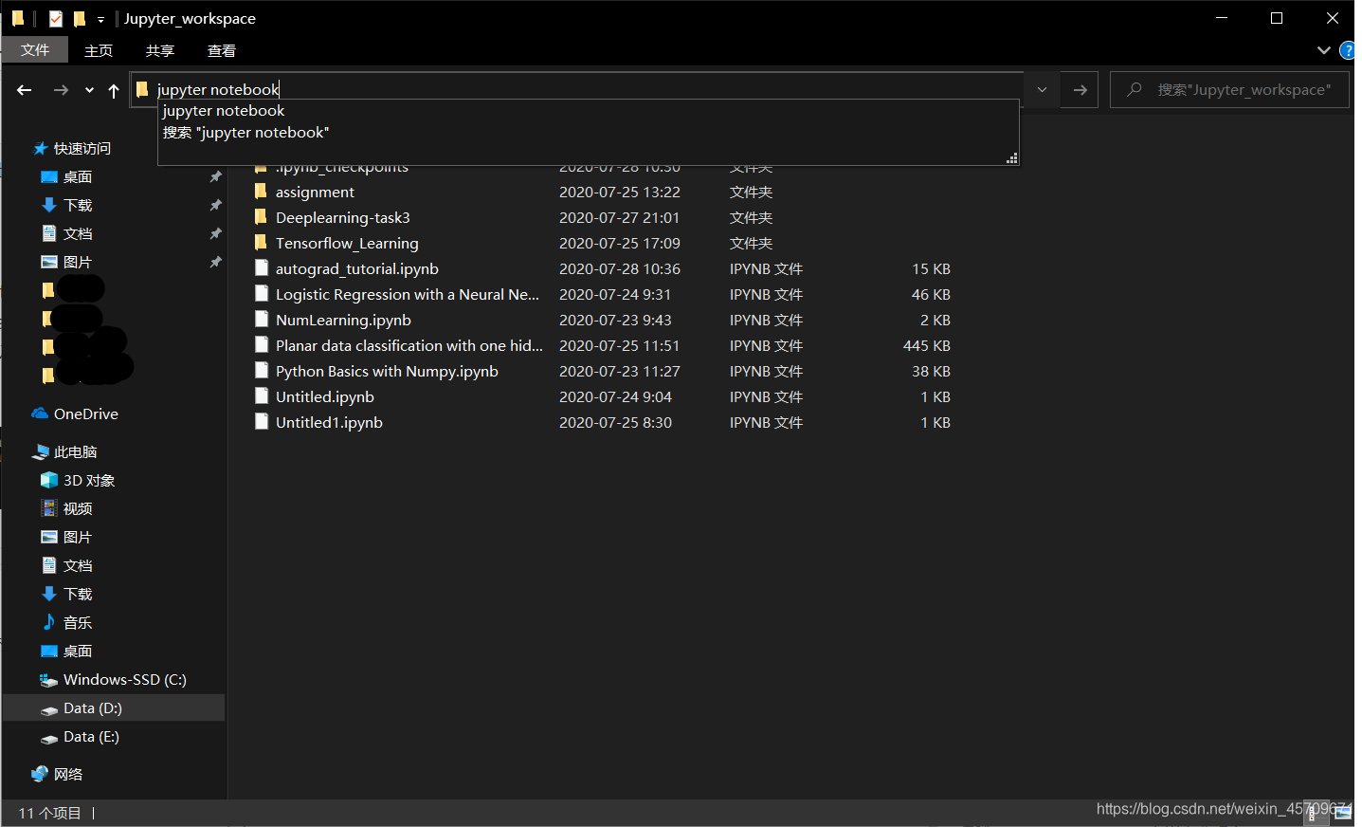Screen dimensions: 1362x827
Task: Click new folder icon in title bar
Action: (x=80, y=18)
